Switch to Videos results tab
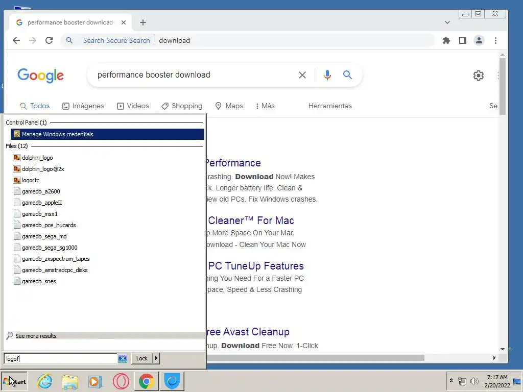This screenshot has width=523, height=392. [x=133, y=106]
